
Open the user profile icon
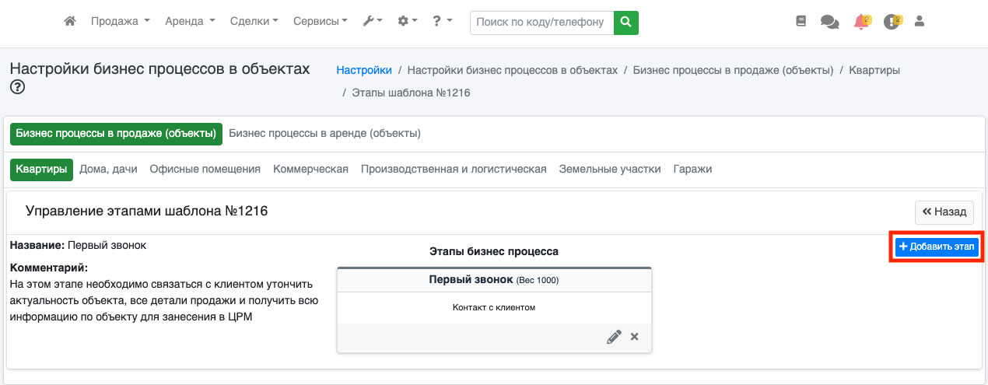920,22
